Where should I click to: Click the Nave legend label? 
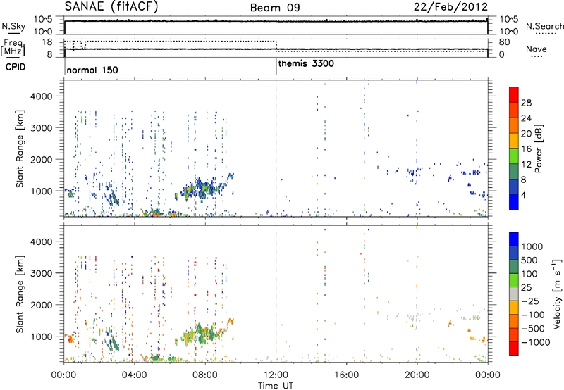coord(537,49)
